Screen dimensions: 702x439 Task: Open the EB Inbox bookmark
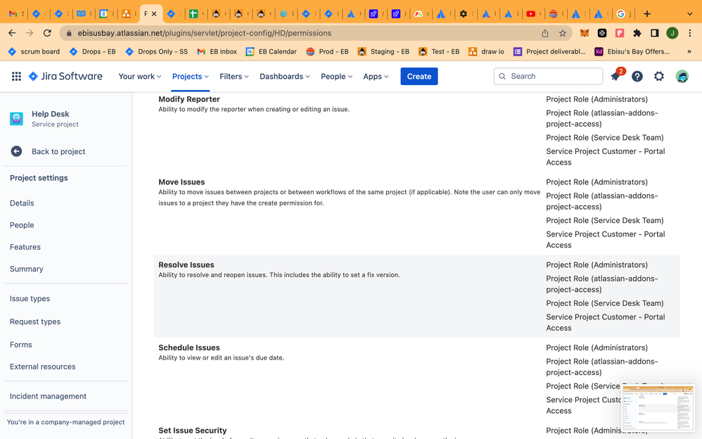point(217,51)
